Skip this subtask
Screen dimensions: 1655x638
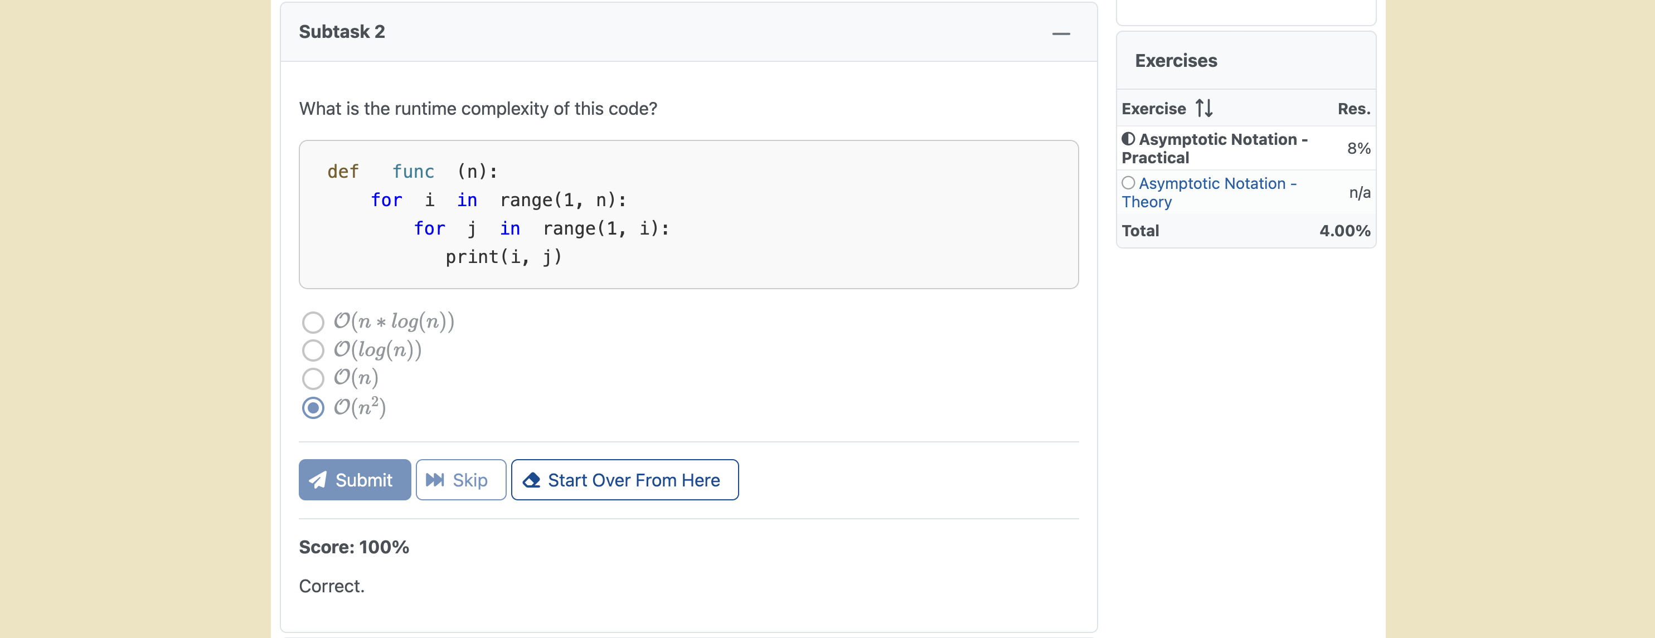click(460, 479)
